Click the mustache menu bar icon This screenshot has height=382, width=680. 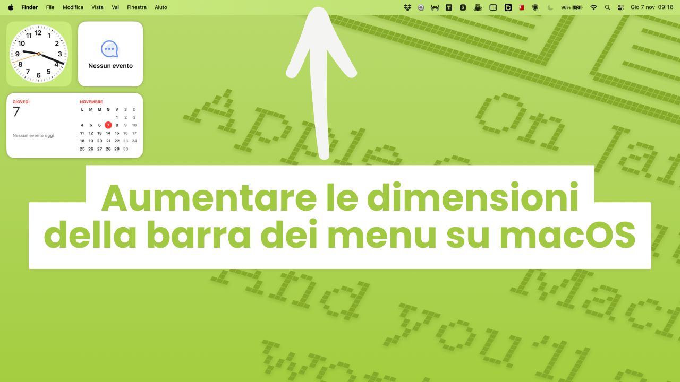435,7
